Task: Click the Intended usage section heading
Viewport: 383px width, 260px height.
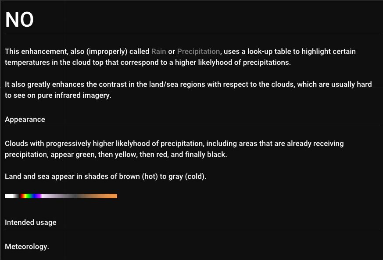Action: click(x=31, y=222)
